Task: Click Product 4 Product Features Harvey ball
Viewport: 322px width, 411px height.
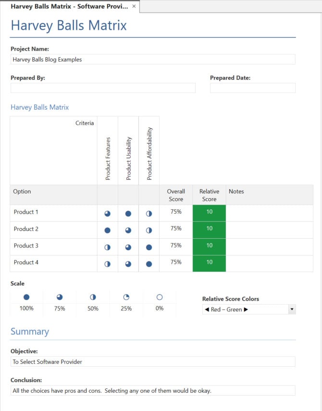Action: click(108, 264)
